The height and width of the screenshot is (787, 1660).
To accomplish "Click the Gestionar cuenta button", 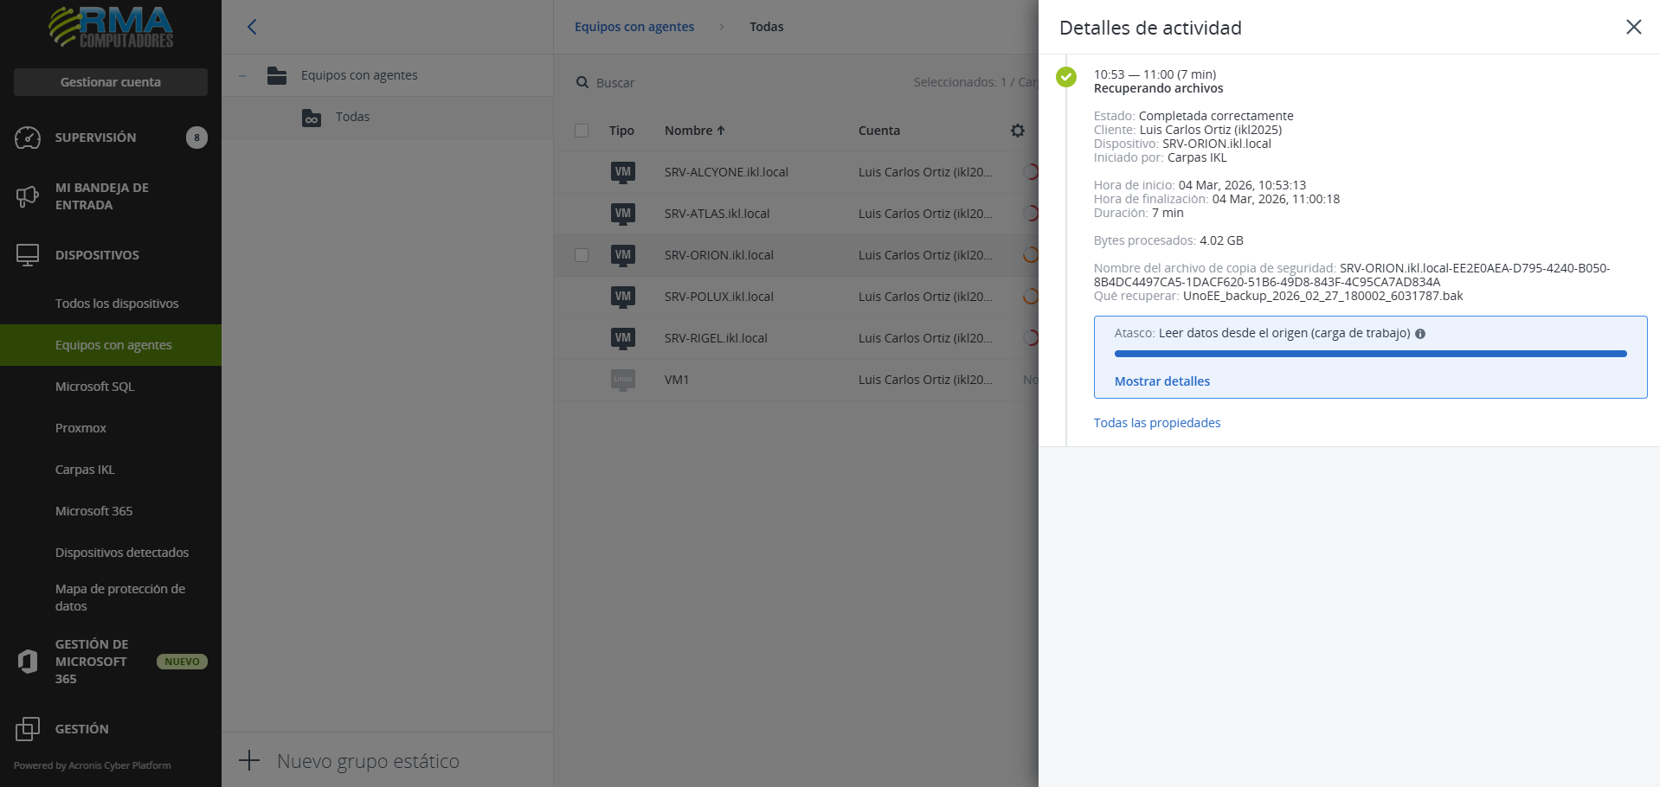I will tap(111, 82).
